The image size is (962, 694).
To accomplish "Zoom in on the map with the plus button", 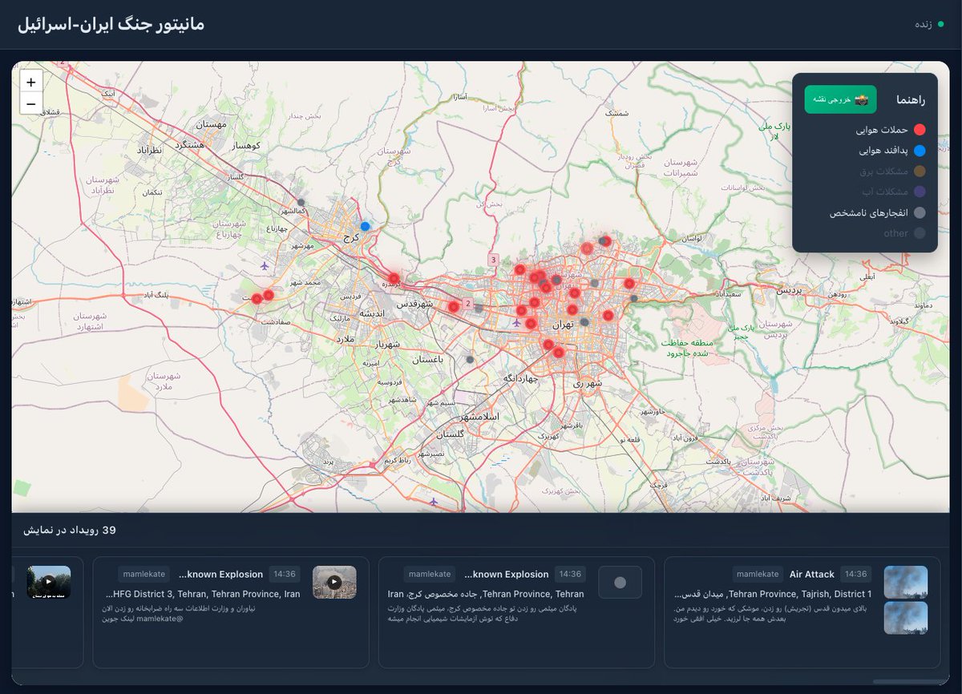I will [30, 82].
